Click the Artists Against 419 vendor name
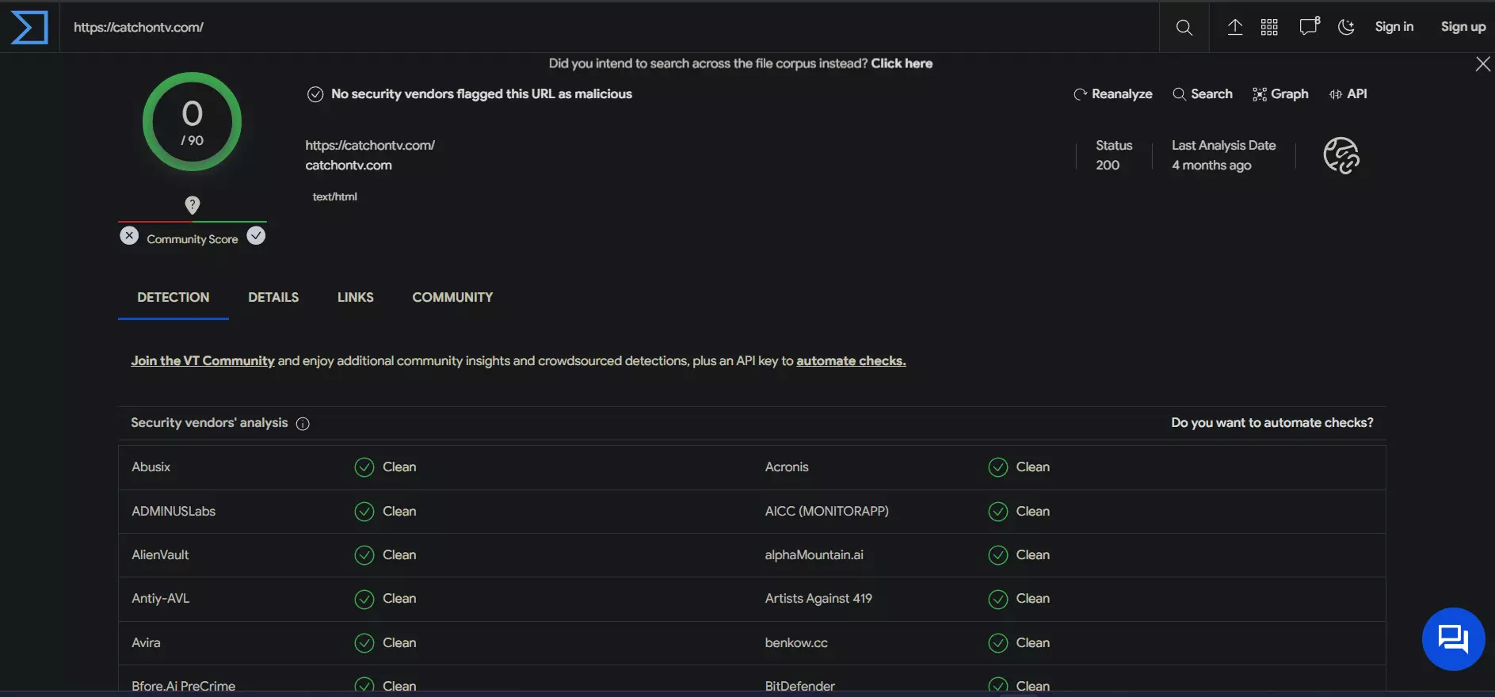Image resolution: width=1495 pixels, height=697 pixels. pos(818,599)
